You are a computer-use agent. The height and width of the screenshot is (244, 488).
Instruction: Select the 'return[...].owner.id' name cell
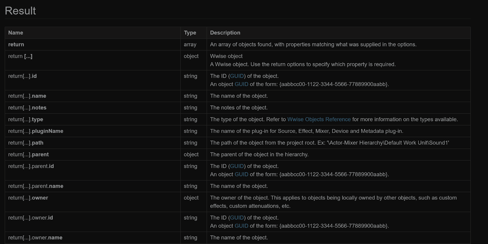93,222
